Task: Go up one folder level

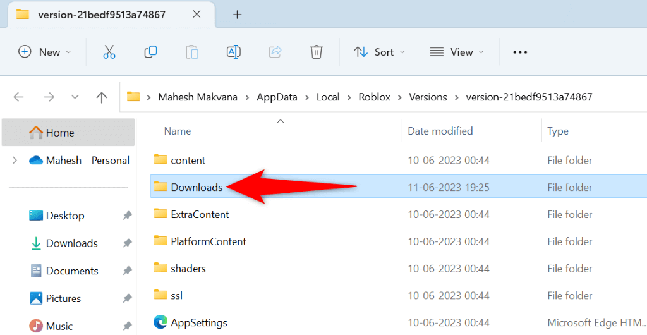Action: 101,97
